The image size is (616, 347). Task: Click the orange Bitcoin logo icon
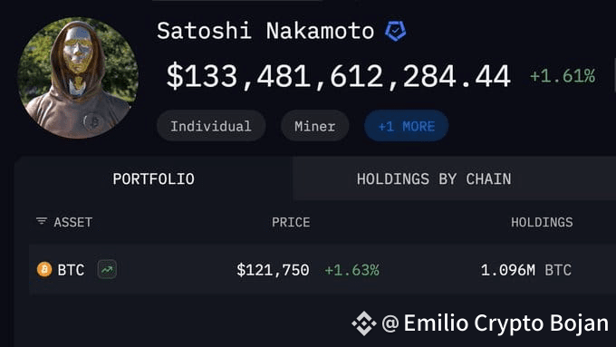click(44, 270)
